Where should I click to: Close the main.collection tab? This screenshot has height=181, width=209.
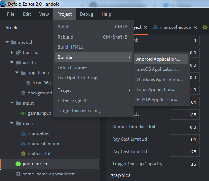pyautogui.click(x=195, y=27)
